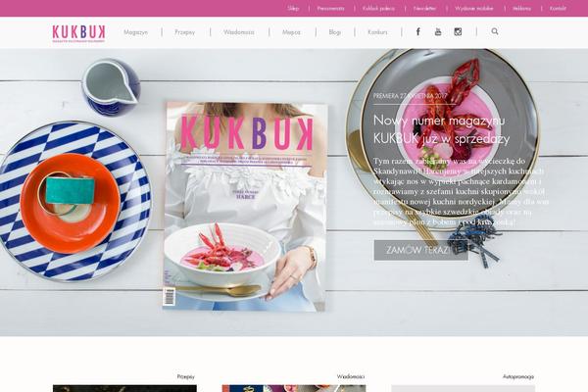Visit the Sklep link in top bar
Viewport: 588px width, 392px height.
[x=293, y=8]
